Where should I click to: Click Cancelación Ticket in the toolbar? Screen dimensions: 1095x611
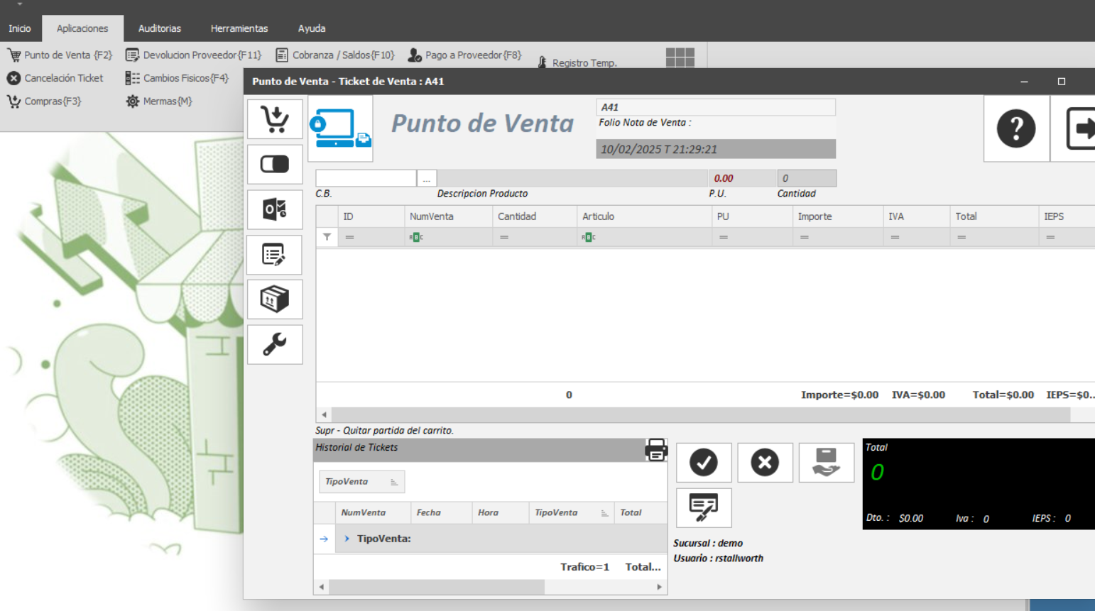click(x=55, y=78)
